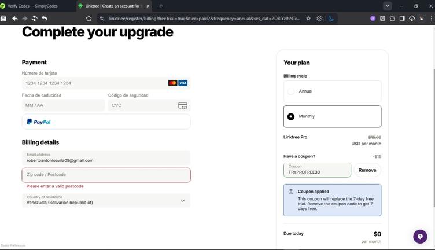Choose PayPal as payment method

click(x=106, y=122)
